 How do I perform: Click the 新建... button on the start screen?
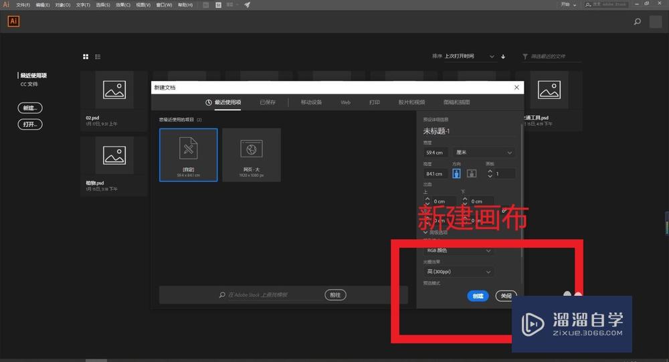30,108
